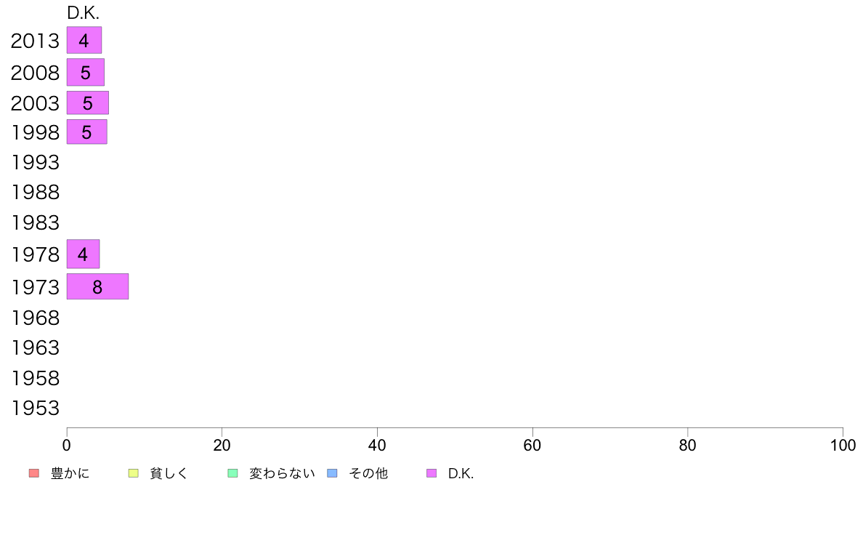Screen dimensions: 863x535
Task: Select the 1978 bar labeled 4
Action: click(x=83, y=254)
